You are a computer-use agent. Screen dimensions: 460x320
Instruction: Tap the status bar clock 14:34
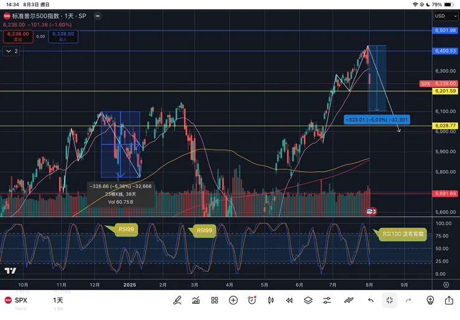pos(12,4)
